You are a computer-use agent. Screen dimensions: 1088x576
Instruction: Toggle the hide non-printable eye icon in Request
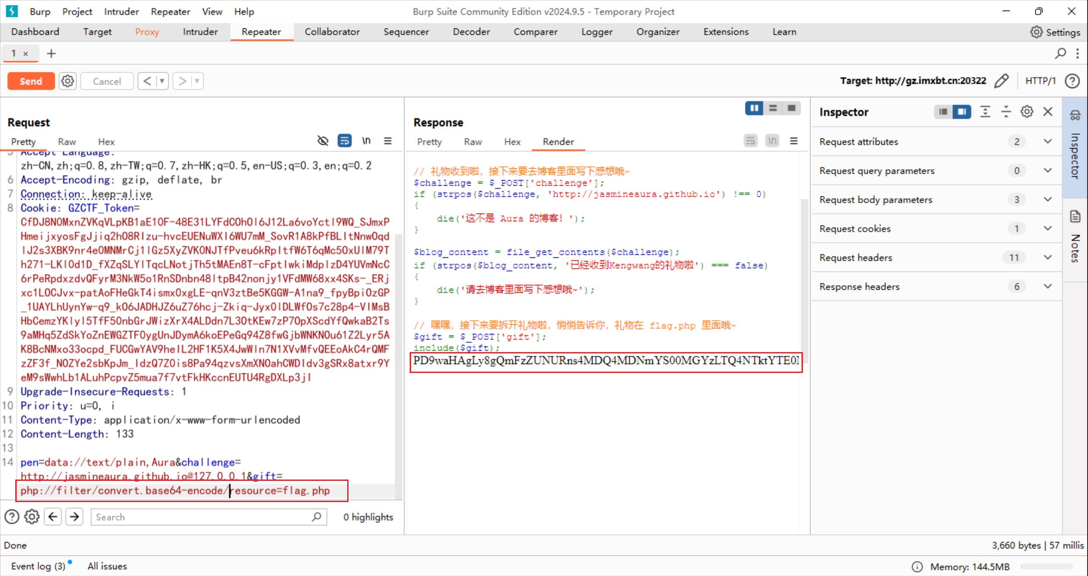click(323, 141)
